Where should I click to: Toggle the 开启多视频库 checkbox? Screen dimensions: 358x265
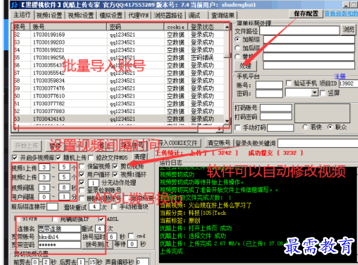tap(15, 158)
